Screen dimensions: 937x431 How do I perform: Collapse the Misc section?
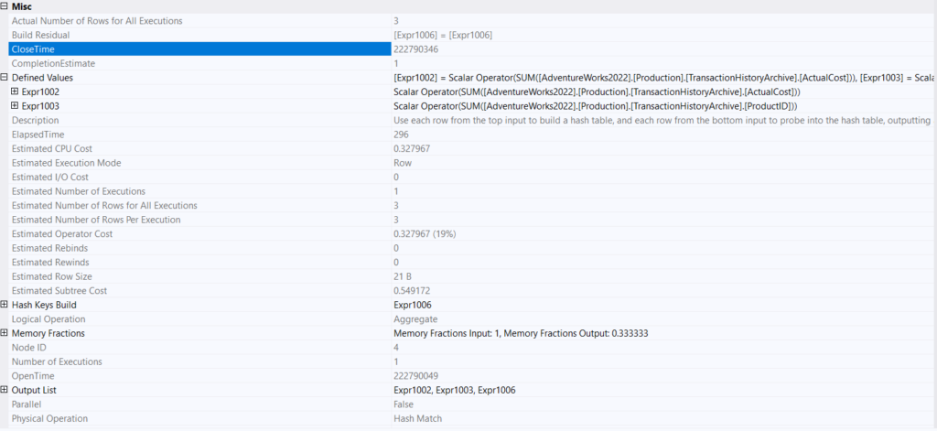pos(5,6)
